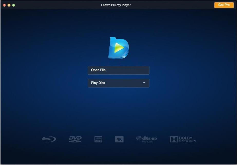This screenshot has width=237, height=165.
Task: Select the 1080P Full HD badge icon
Action: [98, 139]
